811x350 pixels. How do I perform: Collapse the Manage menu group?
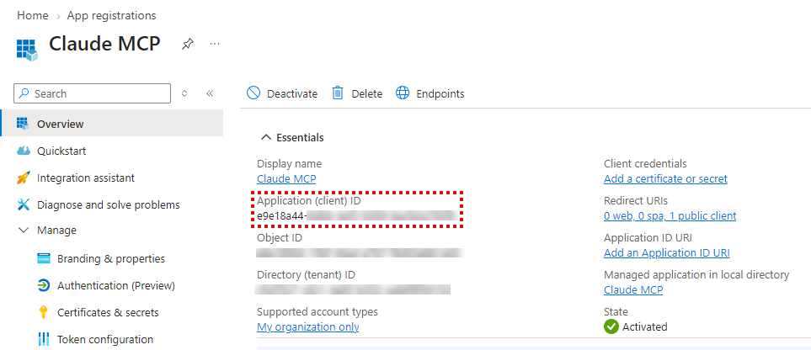(24, 230)
